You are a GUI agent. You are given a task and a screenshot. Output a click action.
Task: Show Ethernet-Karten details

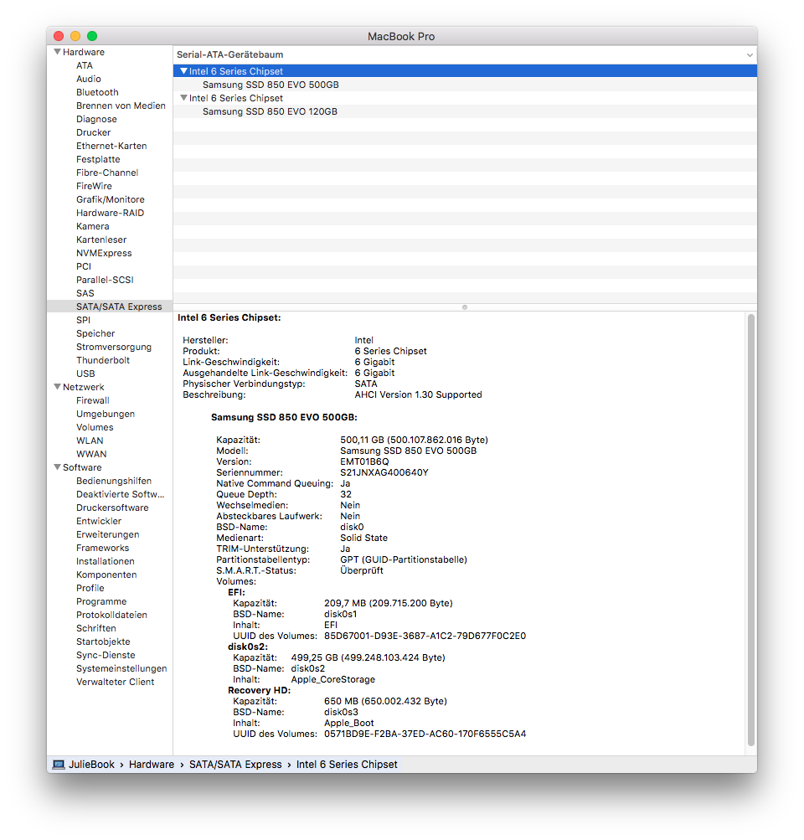pyautogui.click(x=111, y=146)
